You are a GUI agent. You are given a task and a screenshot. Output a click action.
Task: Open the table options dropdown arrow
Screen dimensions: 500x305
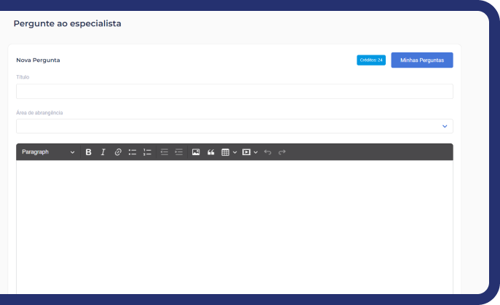pos(234,152)
